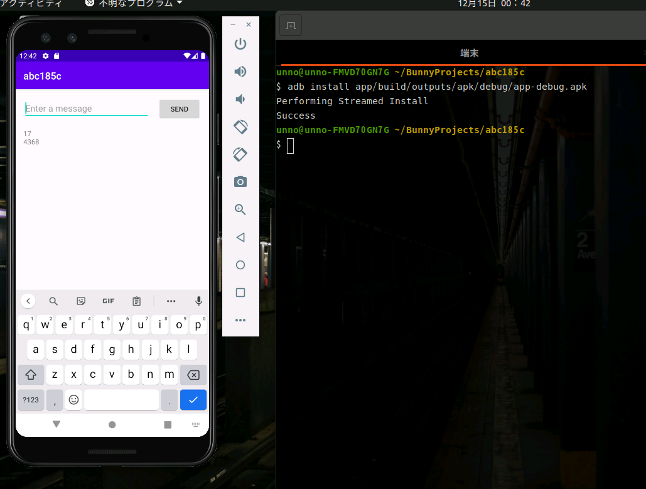Click emulator toolbar Back triangle icon
This screenshot has height=489, width=646.
[240, 237]
